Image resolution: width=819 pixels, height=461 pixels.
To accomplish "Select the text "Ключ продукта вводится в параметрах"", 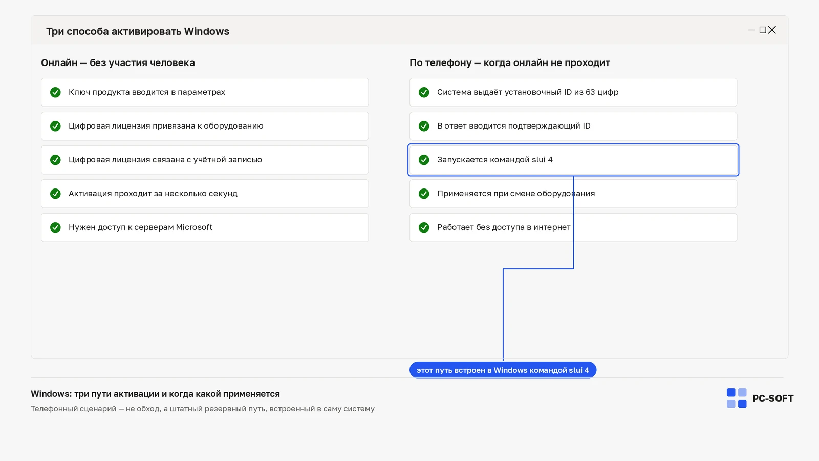I will 147,92.
